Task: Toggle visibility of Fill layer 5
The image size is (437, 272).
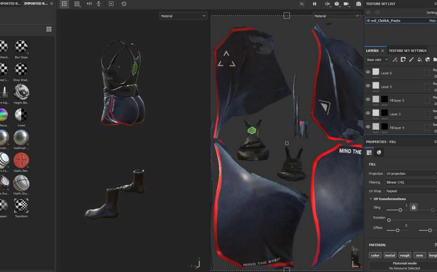Action: (x=368, y=99)
